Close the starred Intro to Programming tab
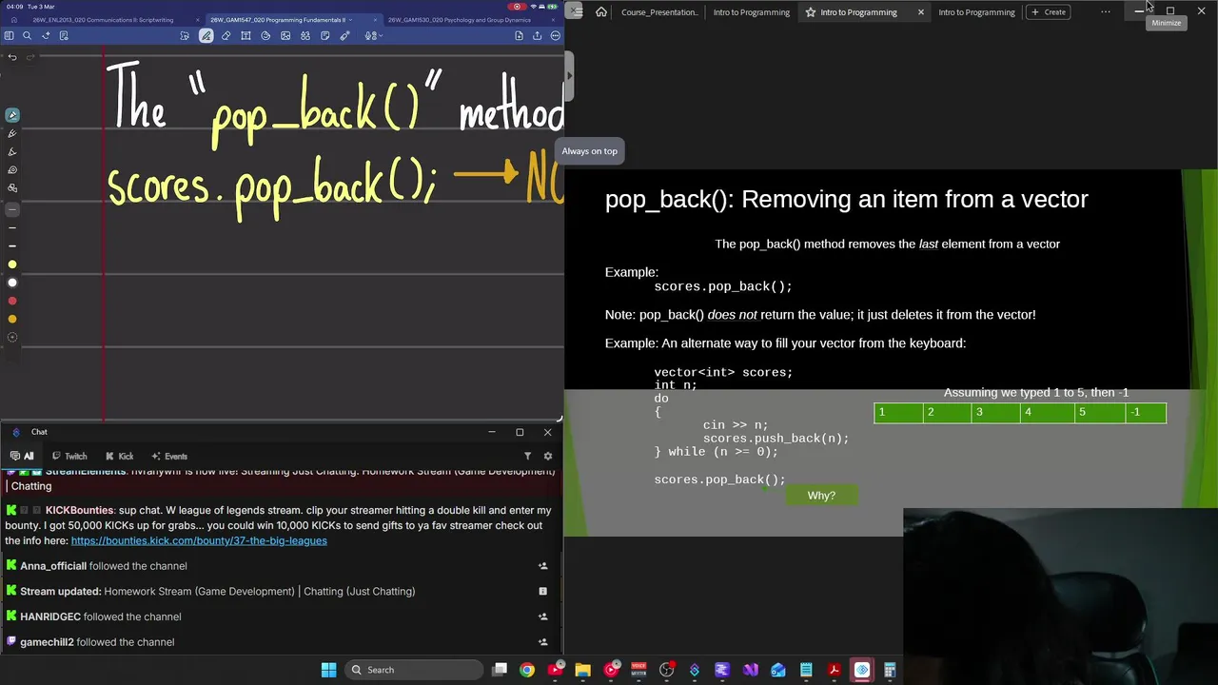This screenshot has width=1218, height=685. coord(920,11)
